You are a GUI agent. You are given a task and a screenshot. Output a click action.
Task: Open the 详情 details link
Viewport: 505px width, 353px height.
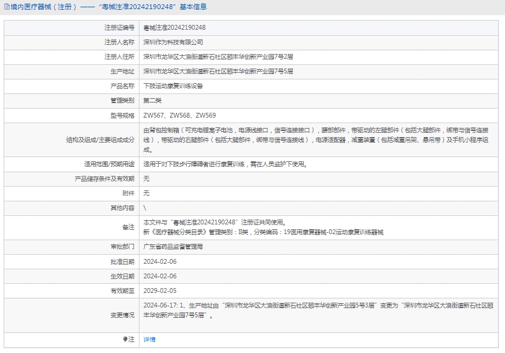tap(149, 340)
